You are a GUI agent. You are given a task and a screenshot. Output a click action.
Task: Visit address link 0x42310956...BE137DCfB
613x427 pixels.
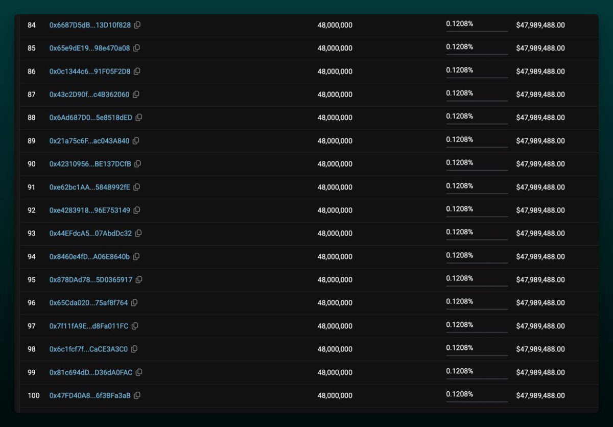90,164
